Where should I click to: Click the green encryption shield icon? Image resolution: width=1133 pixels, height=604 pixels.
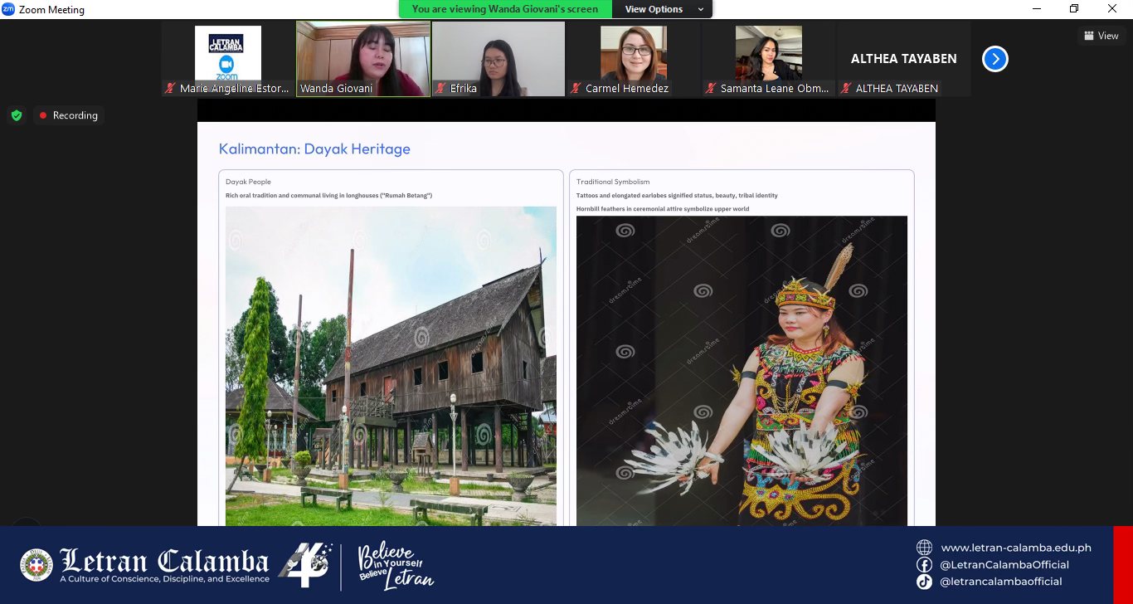pyautogui.click(x=16, y=115)
